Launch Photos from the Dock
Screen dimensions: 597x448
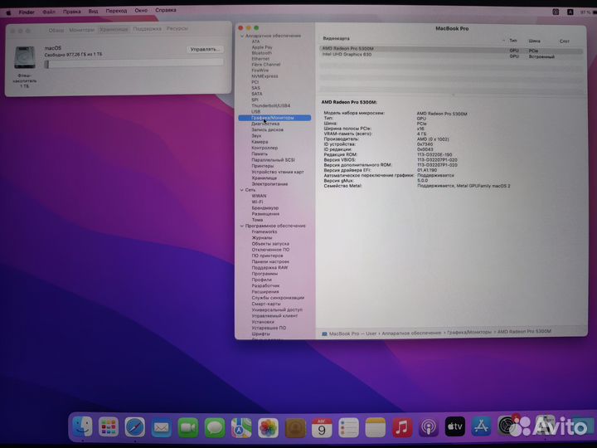pos(268,428)
